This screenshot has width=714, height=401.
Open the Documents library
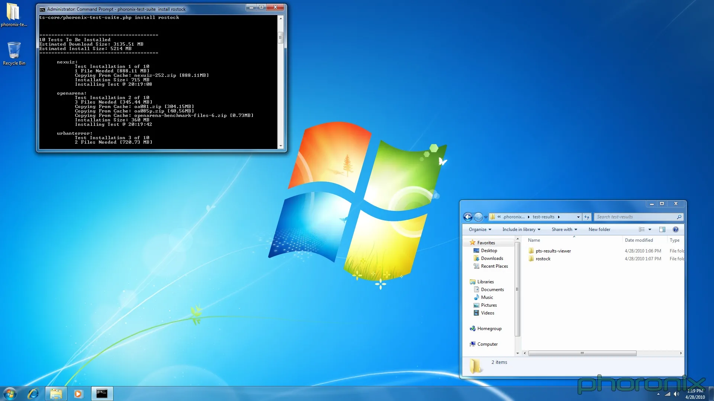click(x=492, y=290)
